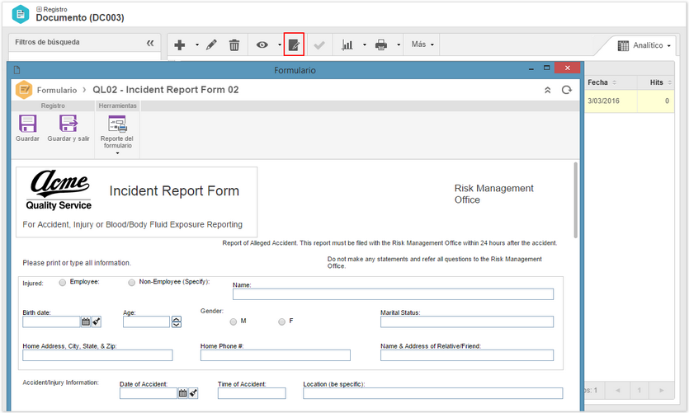Image resolution: width=689 pixels, height=413 pixels.
Task: Click the 3/03/2016 date cell
Action: pos(604,101)
